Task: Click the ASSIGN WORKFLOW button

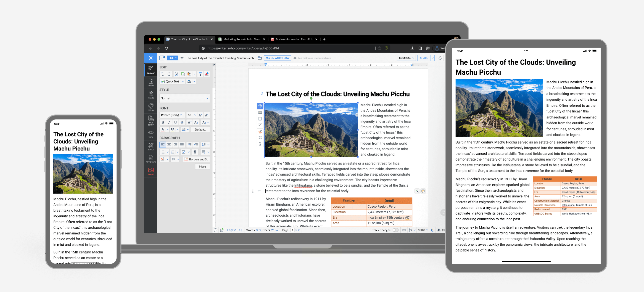Action: 277,58
